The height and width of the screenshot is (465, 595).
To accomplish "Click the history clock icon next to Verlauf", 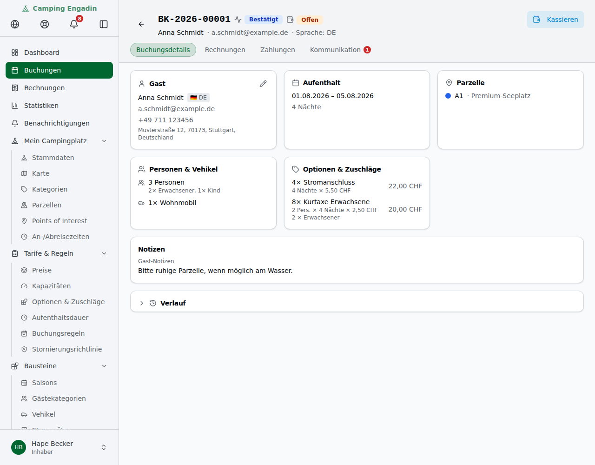I will pyautogui.click(x=153, y=303).
